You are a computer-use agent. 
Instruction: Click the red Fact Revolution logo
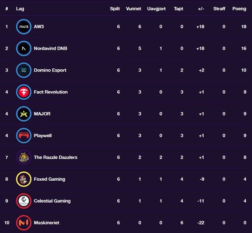coord(24,92)
